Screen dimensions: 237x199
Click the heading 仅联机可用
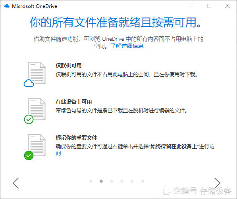coord(68,65)
